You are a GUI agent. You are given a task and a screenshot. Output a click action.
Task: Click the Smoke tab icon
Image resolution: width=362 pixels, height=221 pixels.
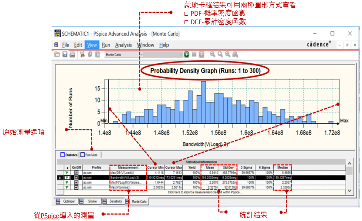(x=81, y=201)
